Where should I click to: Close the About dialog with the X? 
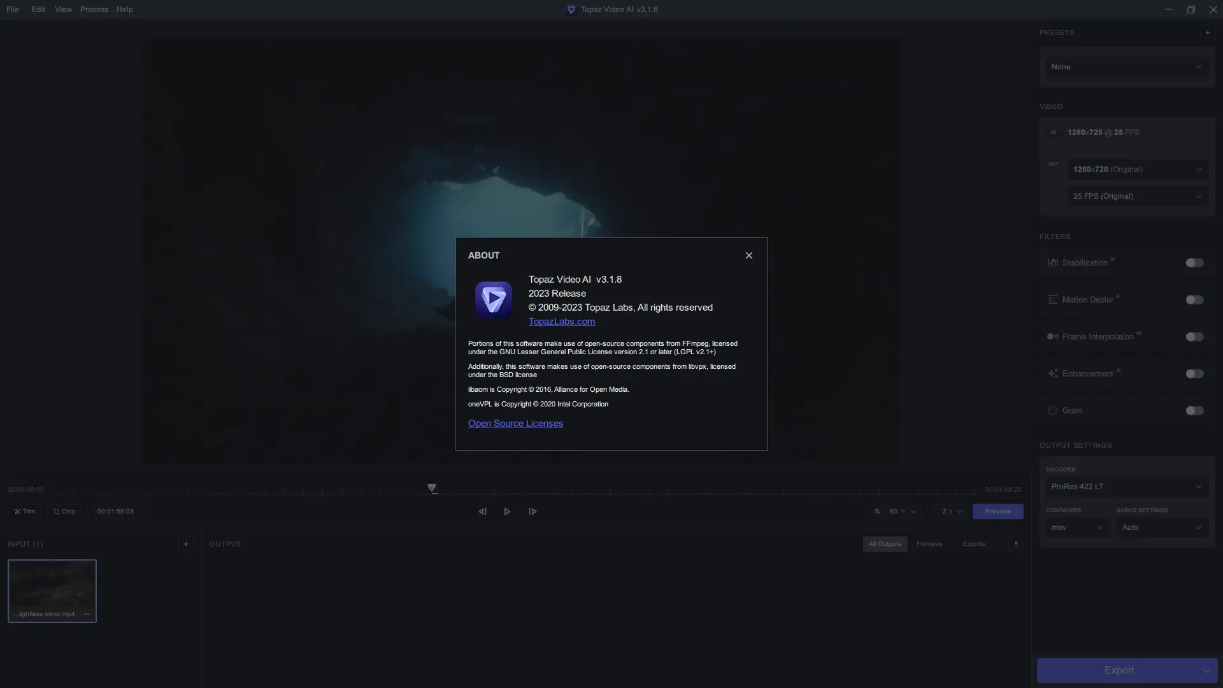[749, 255]
